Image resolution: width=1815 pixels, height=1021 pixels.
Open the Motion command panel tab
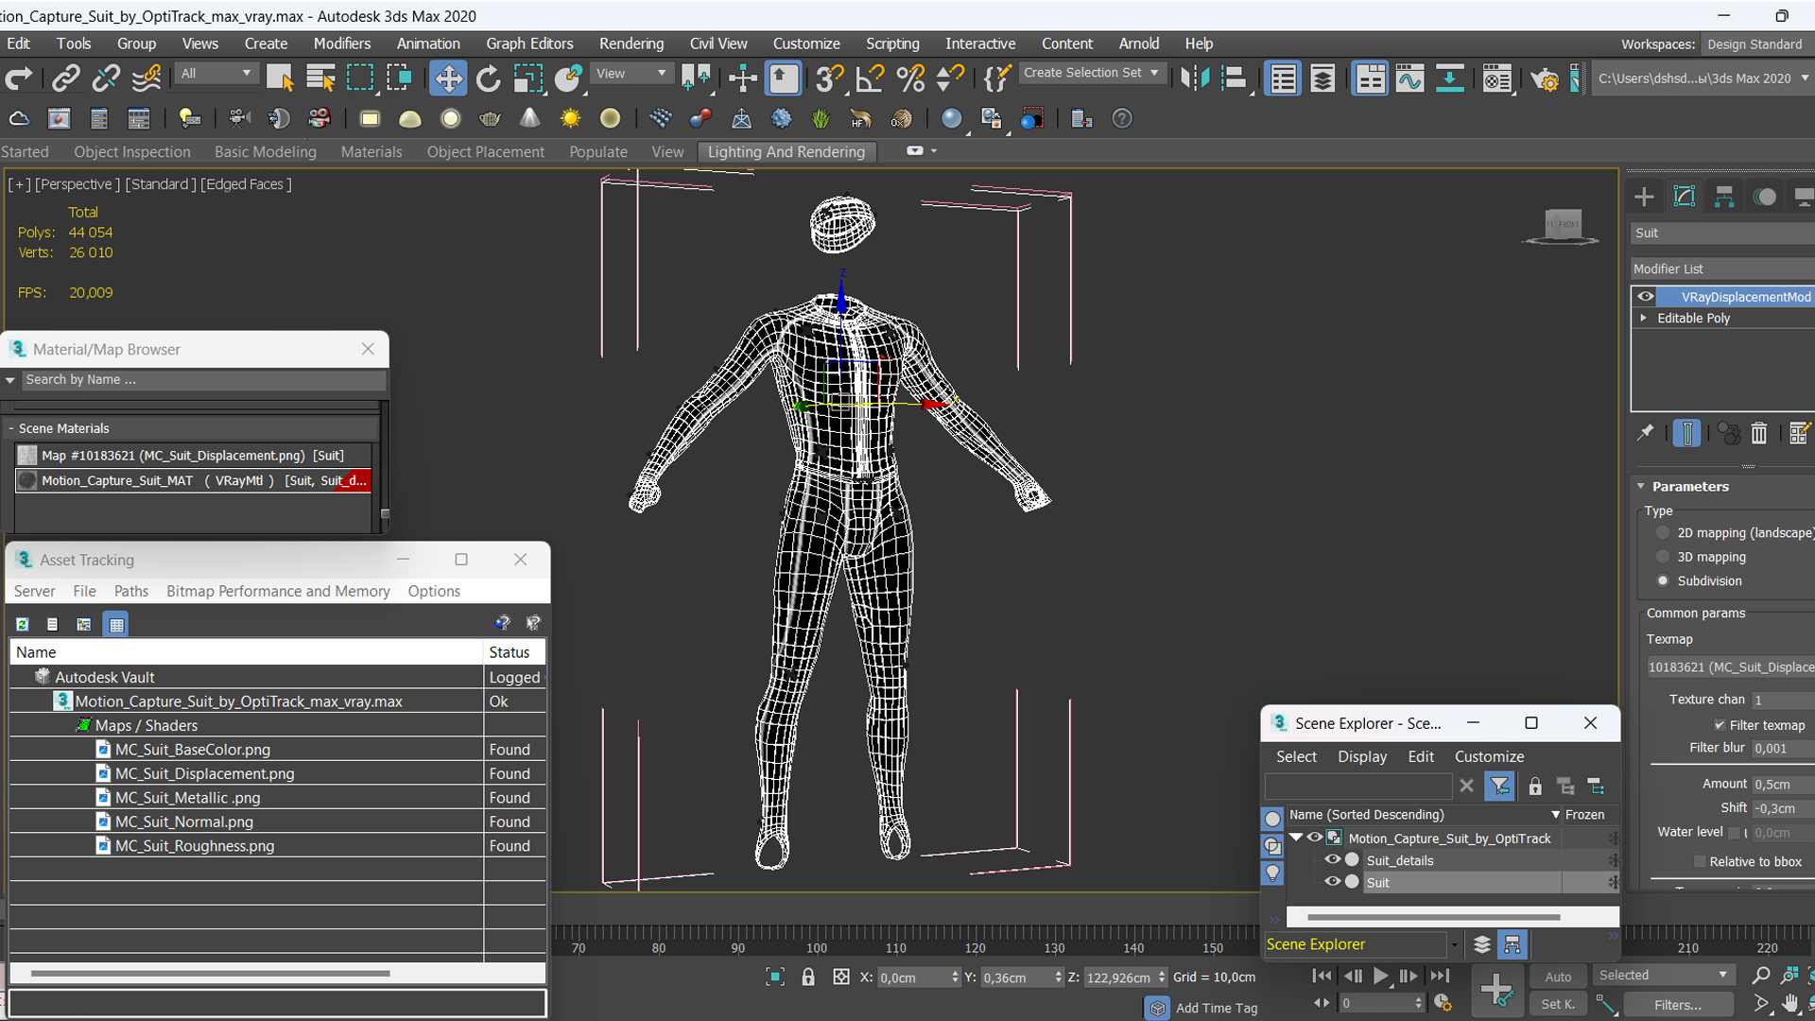tap(1765, 196)
